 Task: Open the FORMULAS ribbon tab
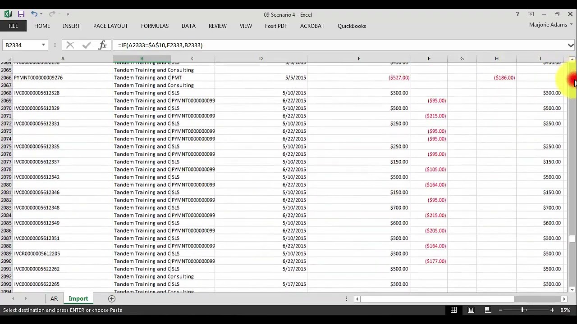[x=155, y=26]
